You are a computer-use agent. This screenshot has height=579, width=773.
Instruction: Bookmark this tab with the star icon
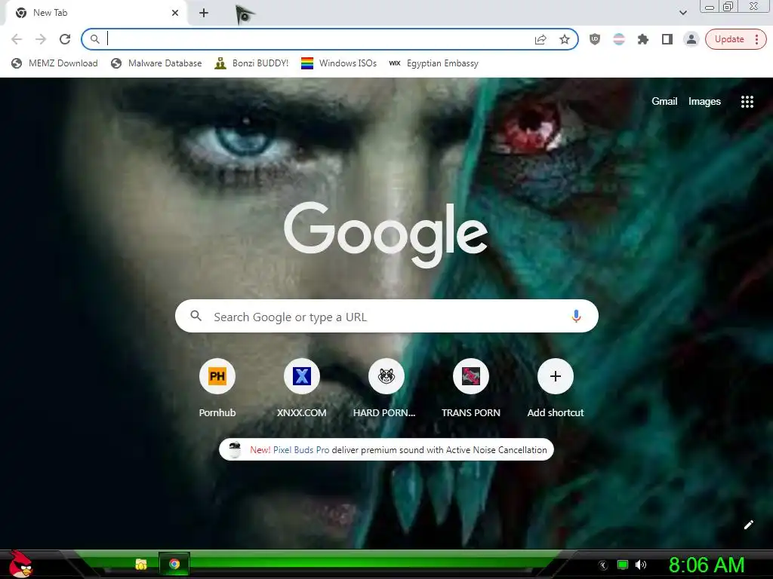pyautogui.click(x=565, y=39)
